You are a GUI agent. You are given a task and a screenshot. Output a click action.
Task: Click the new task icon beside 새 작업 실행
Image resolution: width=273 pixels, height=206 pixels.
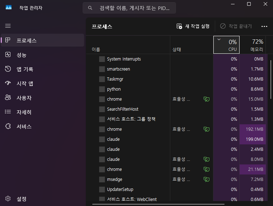coord(179,26)
